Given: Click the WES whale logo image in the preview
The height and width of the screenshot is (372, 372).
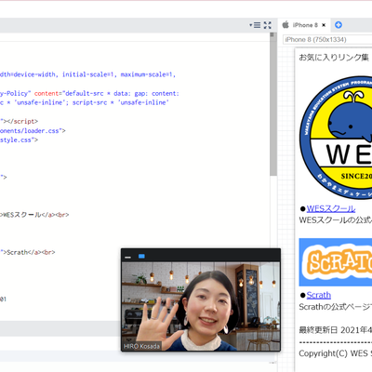Looking at the screenshot, I should click(x=336, y=138).
